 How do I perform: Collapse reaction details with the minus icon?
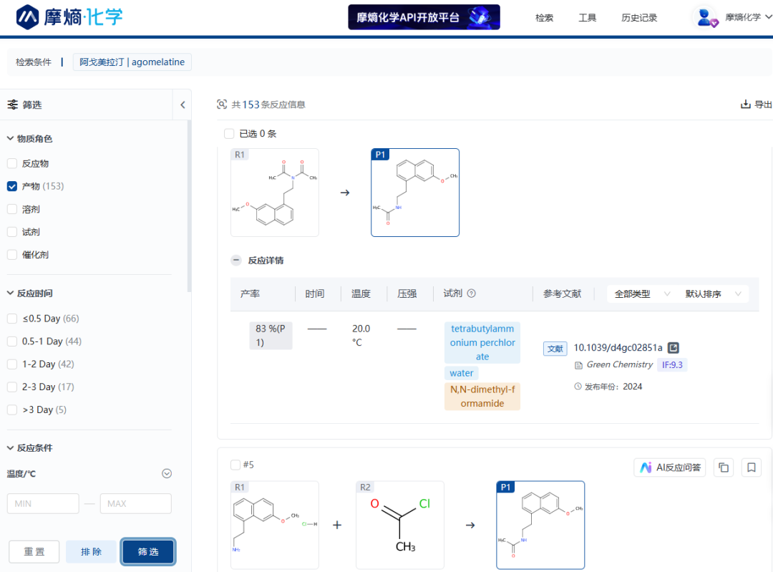pos(235,261)
